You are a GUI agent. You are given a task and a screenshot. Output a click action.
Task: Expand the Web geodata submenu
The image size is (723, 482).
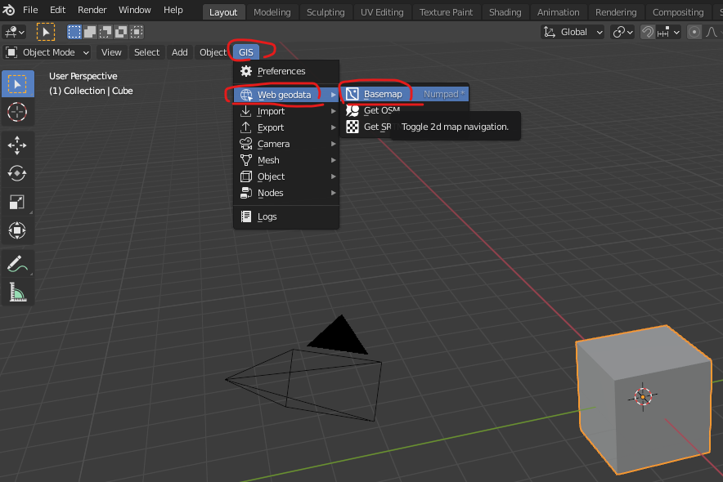(286, 95)
